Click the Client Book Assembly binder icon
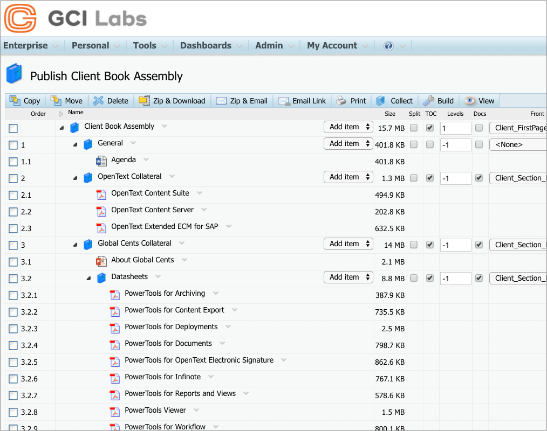The height and width of the screenshot is (431, 547). pyautogui.click(x=74, y=128)
